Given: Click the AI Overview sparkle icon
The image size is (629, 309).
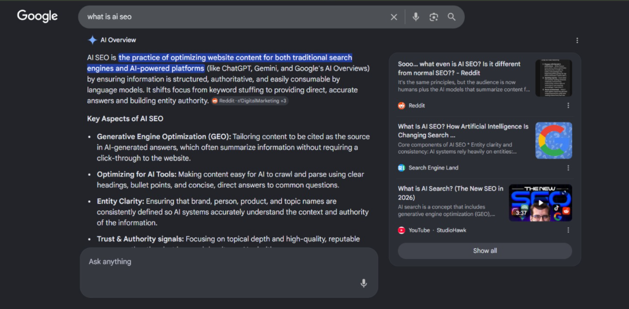Looking at the screenshot, I should 92,40.
